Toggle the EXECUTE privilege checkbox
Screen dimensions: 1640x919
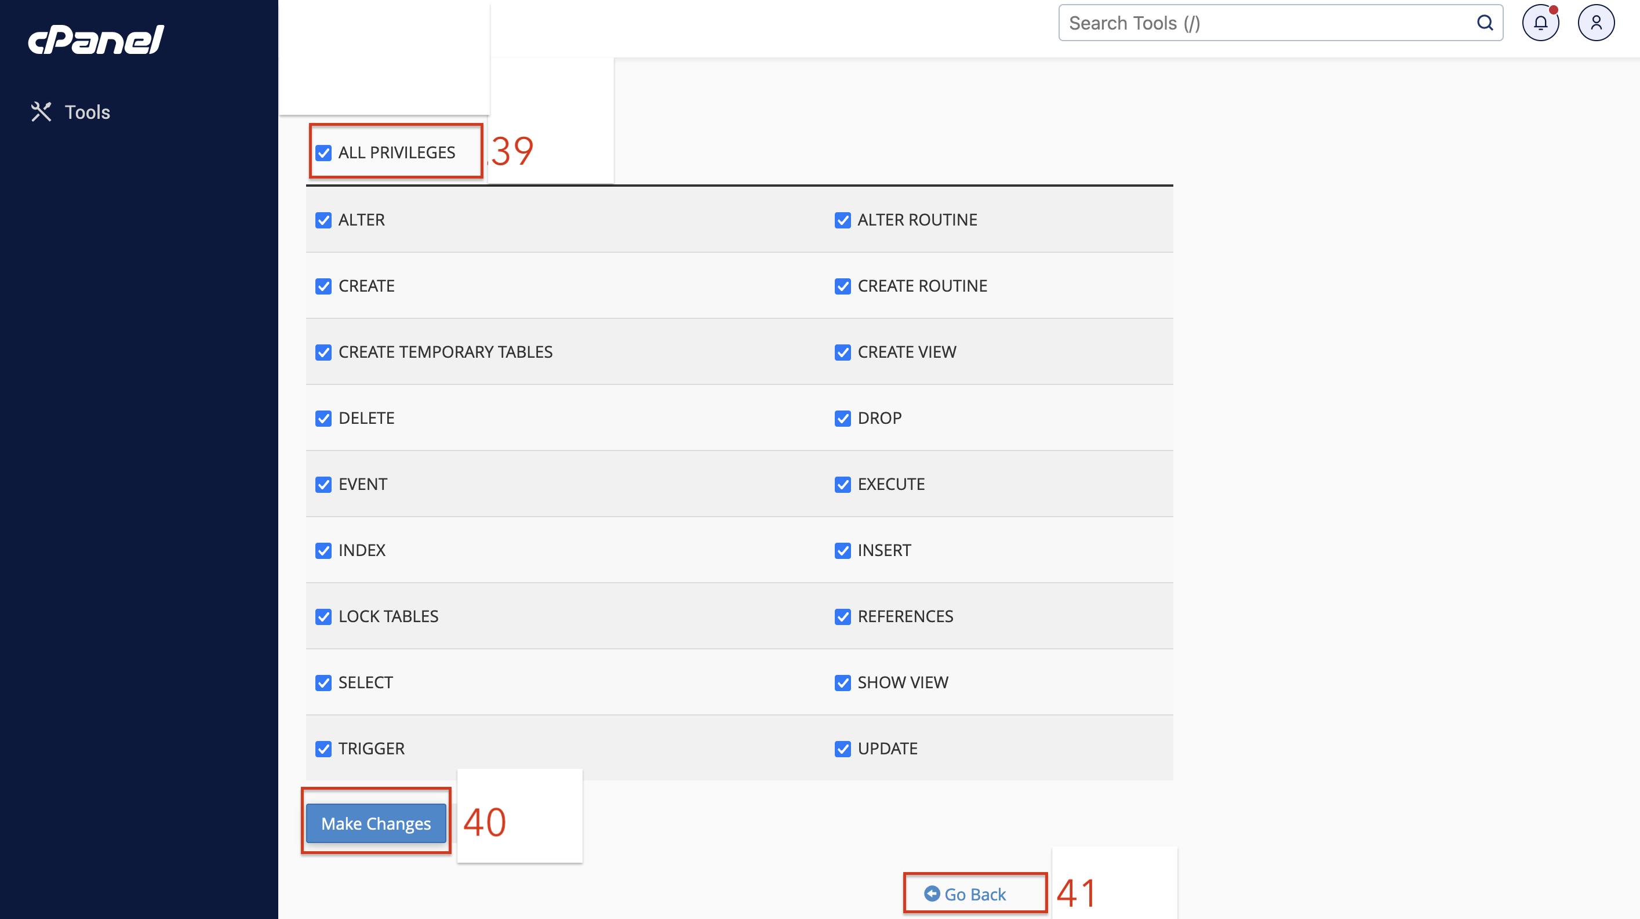843,485
